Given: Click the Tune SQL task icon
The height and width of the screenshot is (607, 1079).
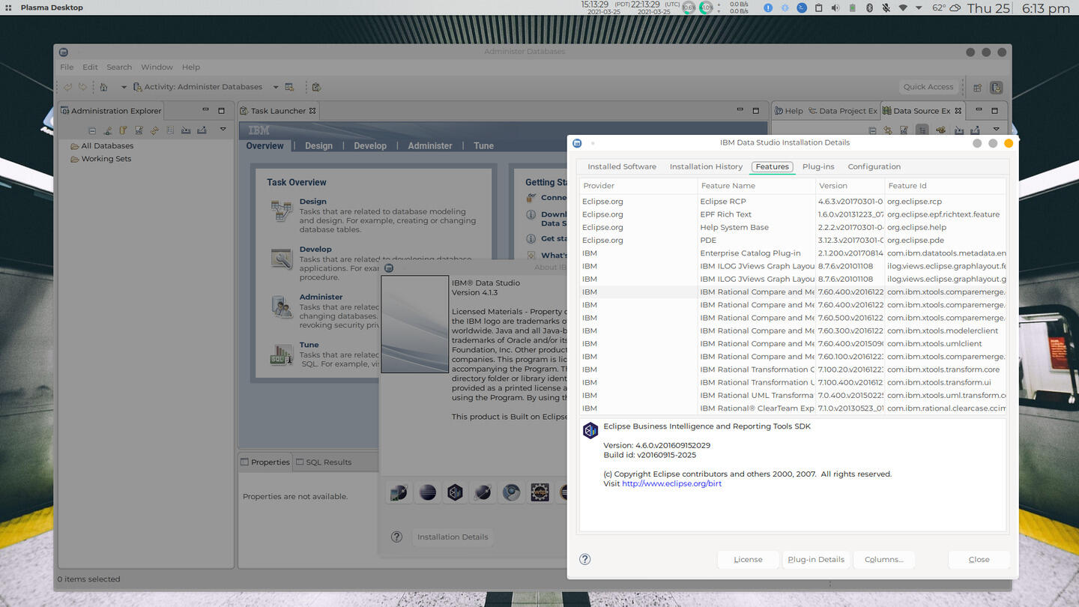Looking at the screenshot, I should point(282,354).
